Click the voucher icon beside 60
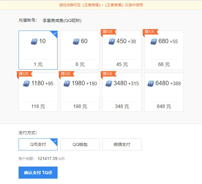 pyautogui.click(x=76, y=41)
